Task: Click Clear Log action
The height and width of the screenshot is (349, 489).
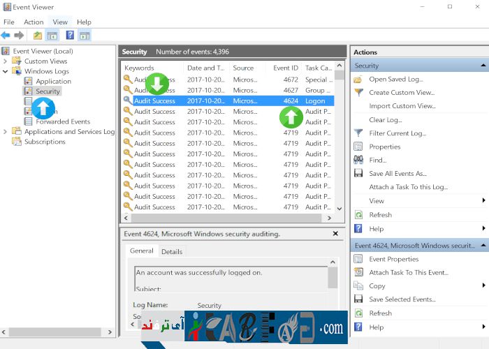Action: [x=386, y=120]
